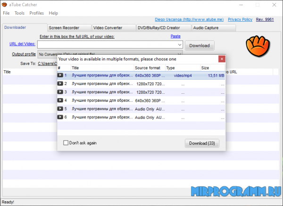
Task: Select row 5 Audio Only format
Action: (141, 109)
